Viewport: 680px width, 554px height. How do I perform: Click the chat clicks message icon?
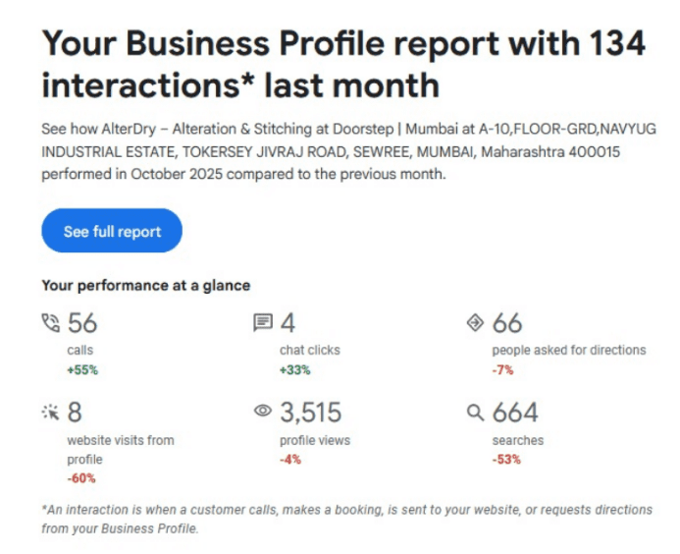pos(263,322)
